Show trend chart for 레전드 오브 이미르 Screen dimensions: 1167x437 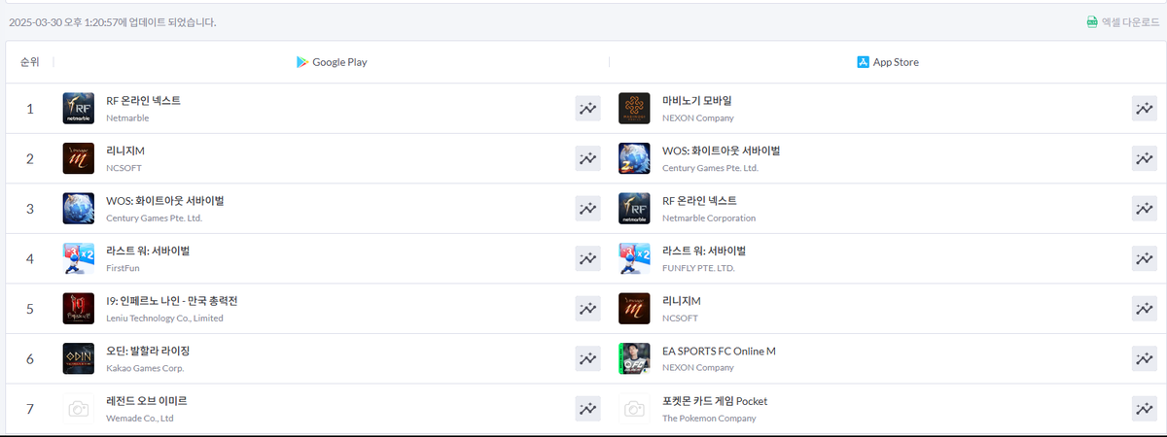click(x=587, y=409)
